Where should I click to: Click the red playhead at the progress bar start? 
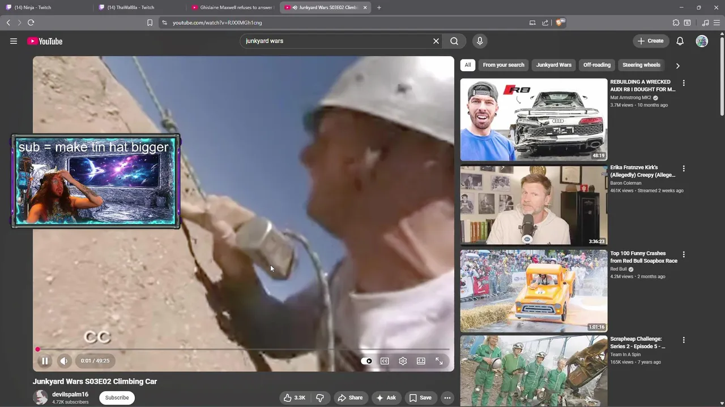pos(38,349)
